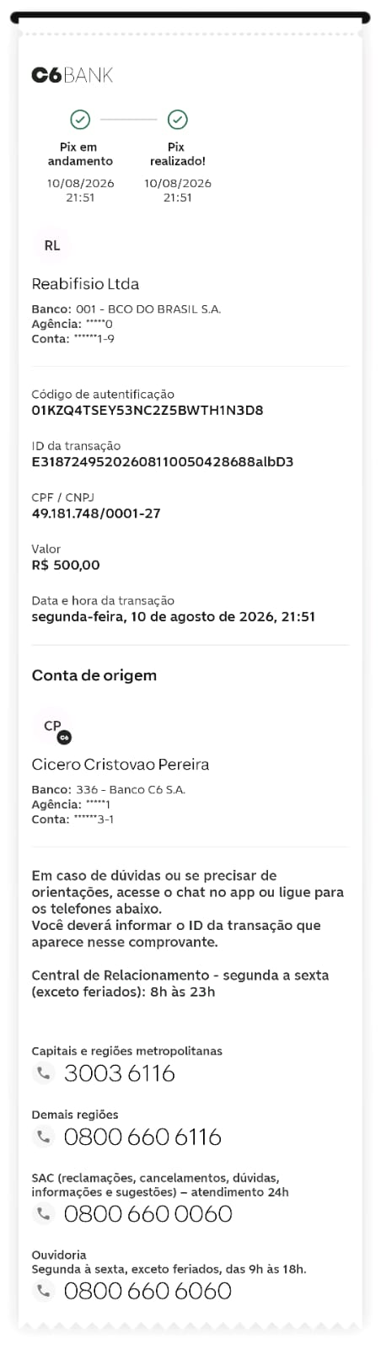Call the demais regiões number 0800 660 6116
This screenshot has width=381, height=1349.
[x=142, y=1137]
